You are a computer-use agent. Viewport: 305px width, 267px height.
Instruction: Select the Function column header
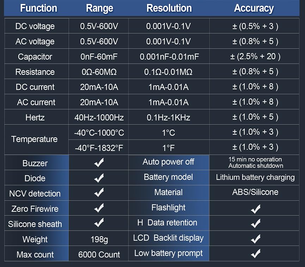(38, 8)
